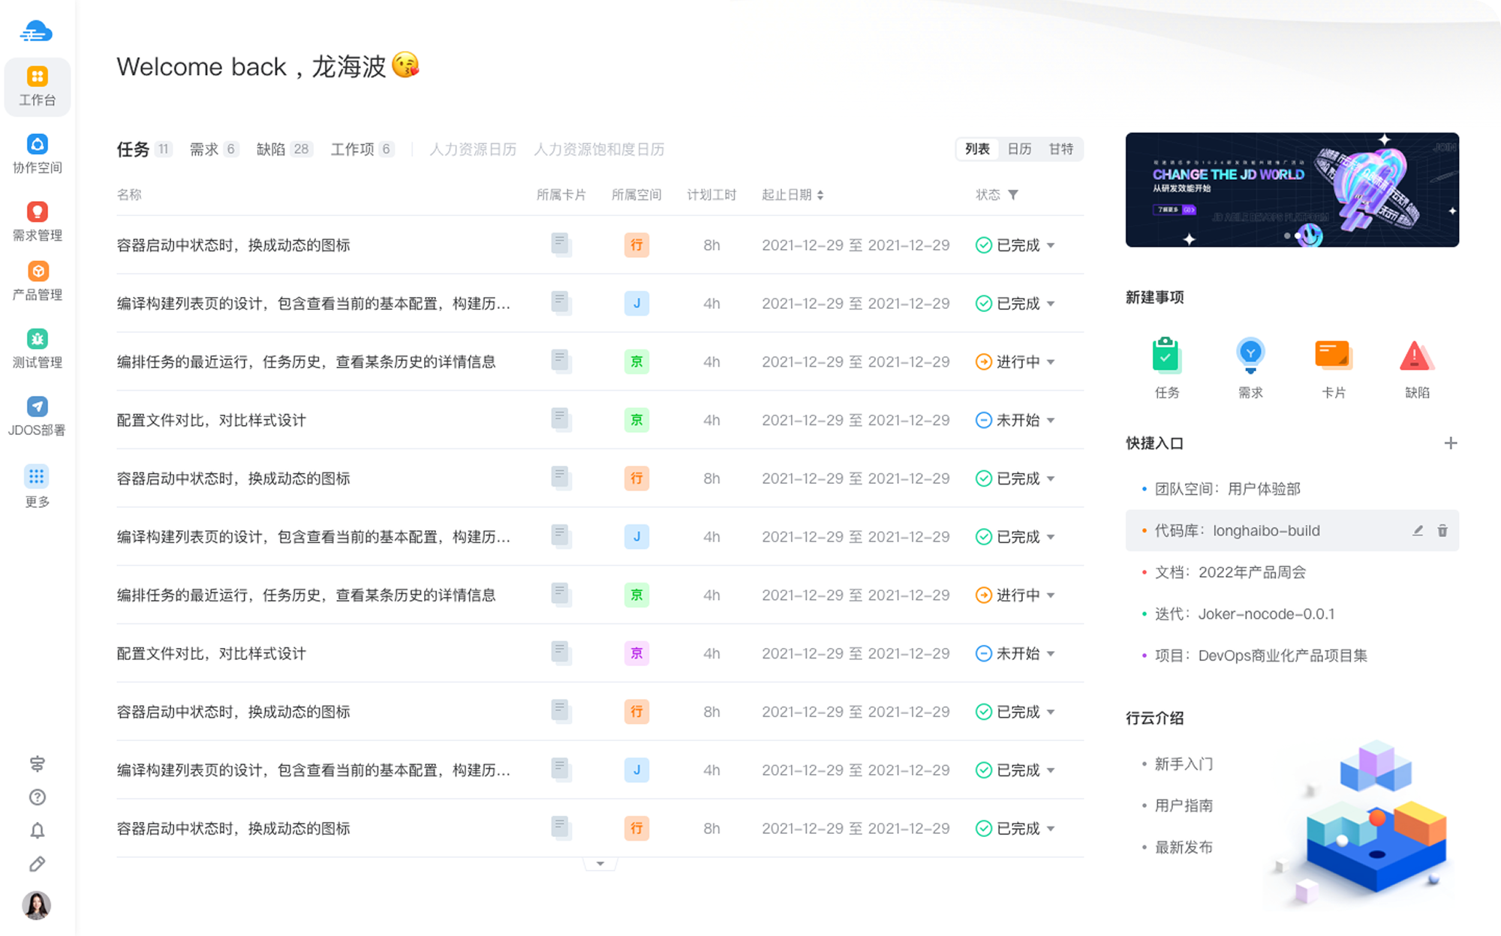Expand more rows below task list
The image size is (1501, 936).
[600, 864]
